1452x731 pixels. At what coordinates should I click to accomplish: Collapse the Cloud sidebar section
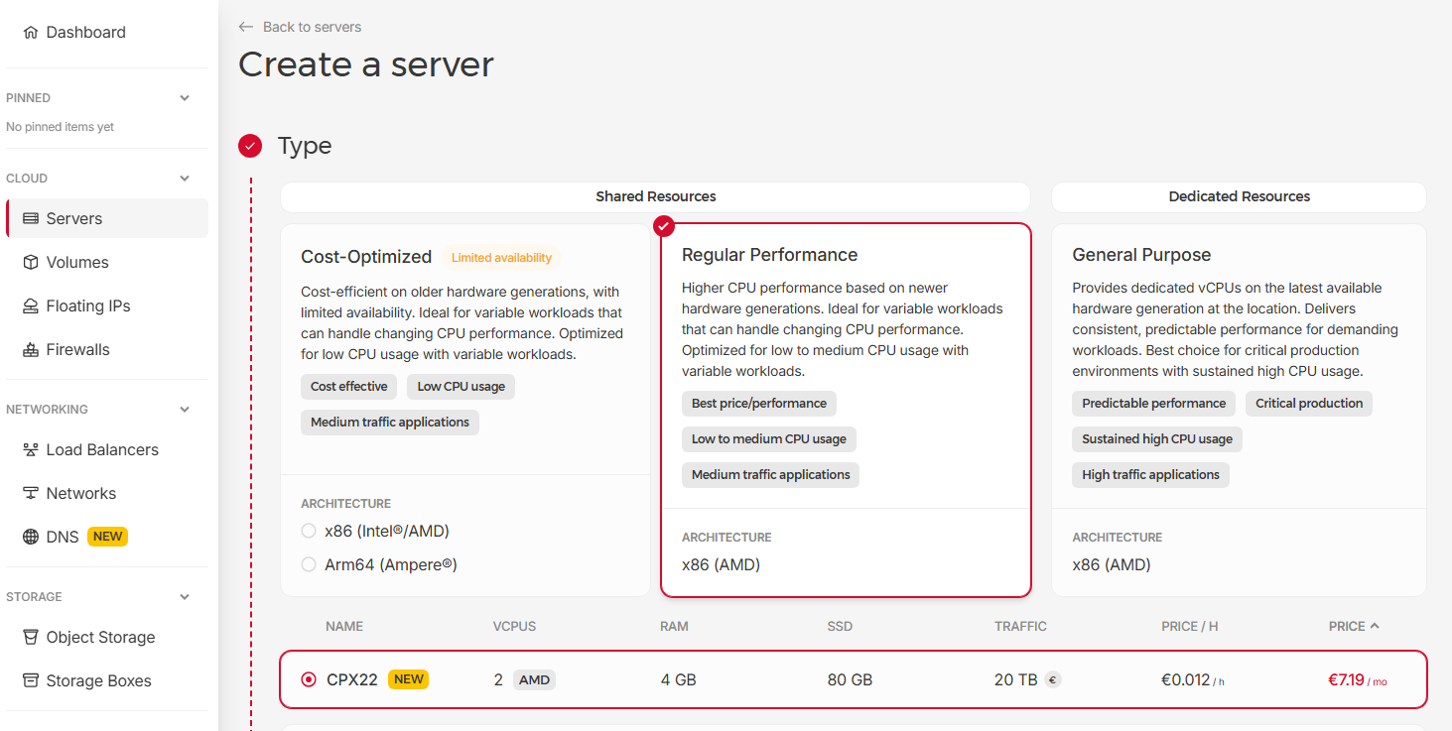[185, 179]
